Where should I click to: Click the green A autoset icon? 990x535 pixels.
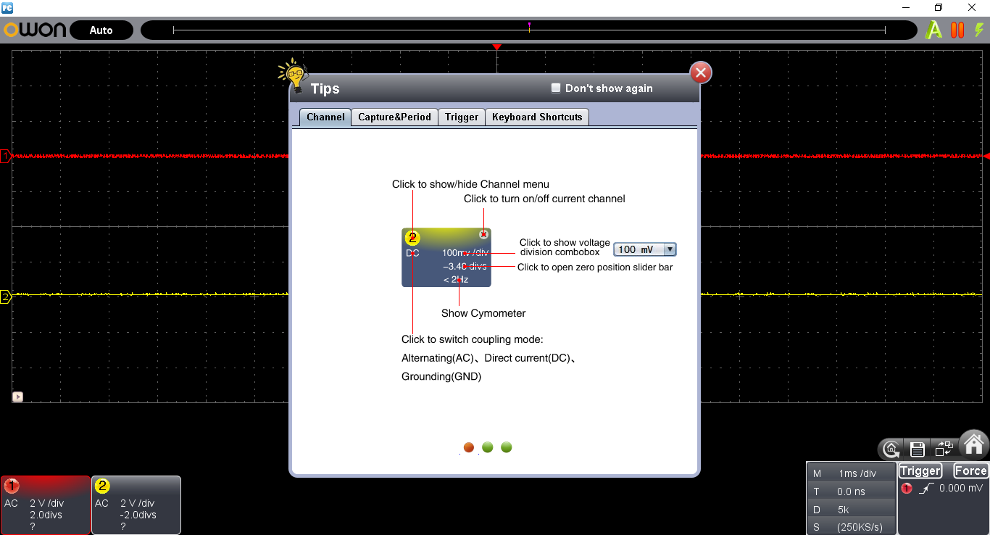[x=935, y=30]
